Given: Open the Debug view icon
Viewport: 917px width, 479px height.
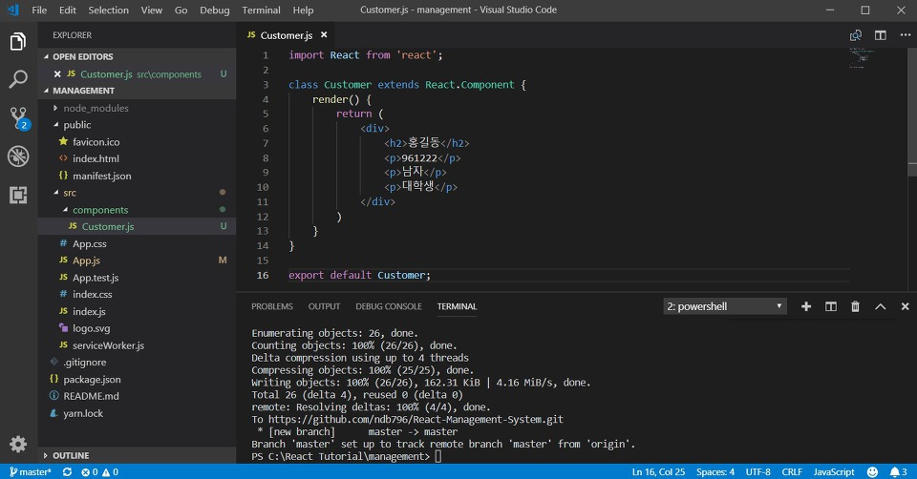Looking at the screenshot, I should coord(18,156).
